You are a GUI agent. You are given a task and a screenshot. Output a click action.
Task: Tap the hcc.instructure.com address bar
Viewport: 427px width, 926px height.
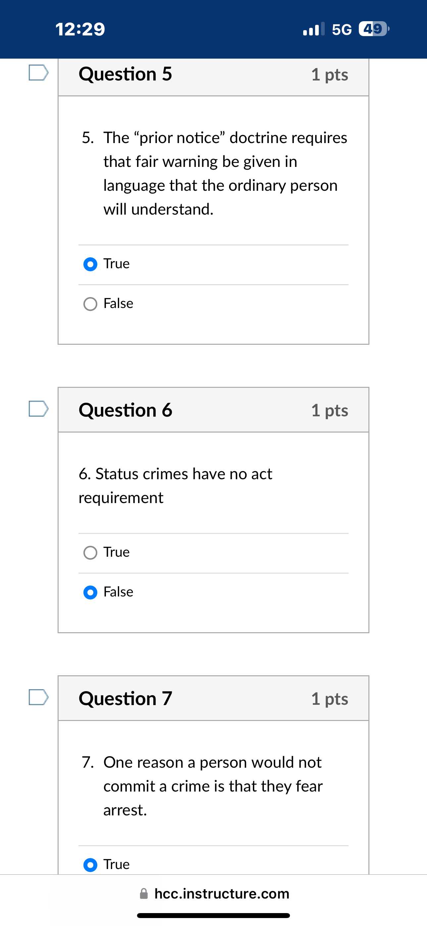click(x=221, y=893)
